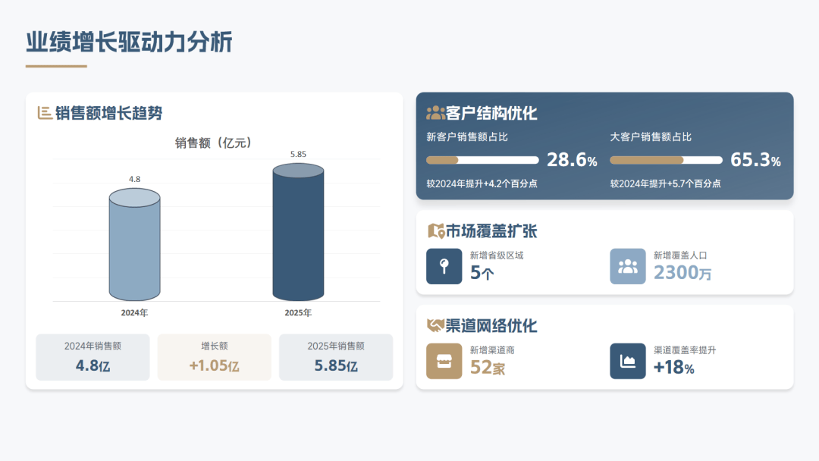The width and height of the screenshot is (819, 461).
Task: Click the chart icon for 渠道覆盖率提升
Action: click(628, 361)
